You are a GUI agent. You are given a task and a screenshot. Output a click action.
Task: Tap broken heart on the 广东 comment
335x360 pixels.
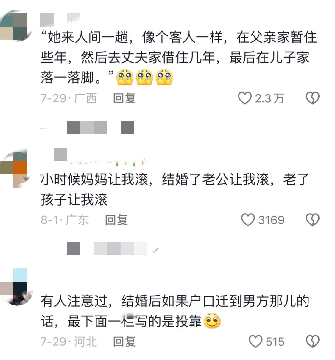click(313, 220)
